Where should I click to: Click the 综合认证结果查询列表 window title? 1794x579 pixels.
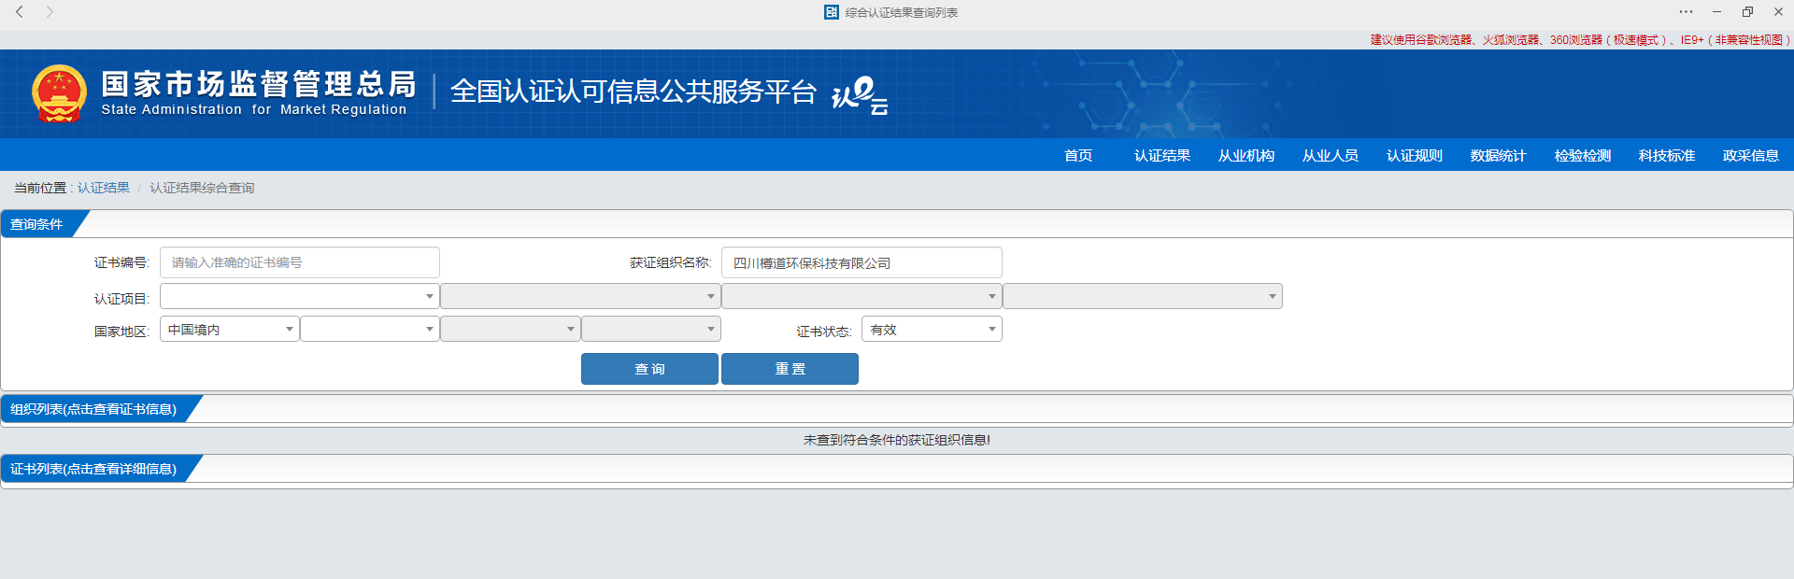902,12
